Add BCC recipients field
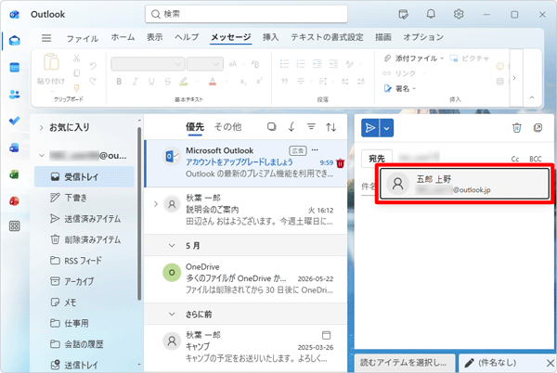Screen dimensions: 557x373 coord(536,159)
